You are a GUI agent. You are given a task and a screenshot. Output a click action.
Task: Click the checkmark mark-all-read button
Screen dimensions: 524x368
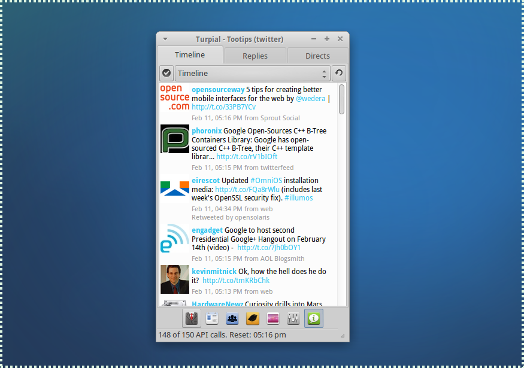click(166, 73)
